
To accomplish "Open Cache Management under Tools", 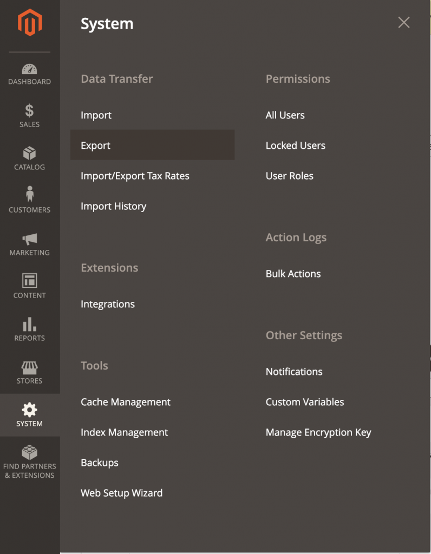I will pyautogui.click(x=126, y=402).
